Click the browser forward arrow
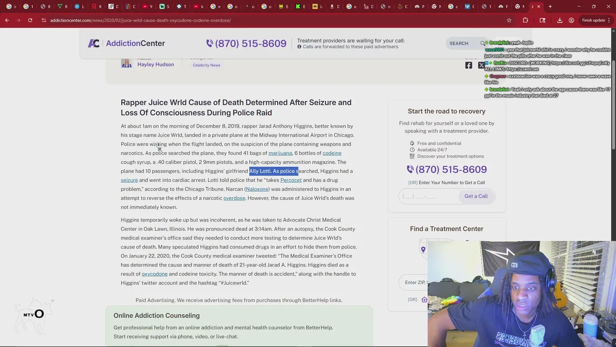This screenshot has width=616, height=347. coord(18,20)
